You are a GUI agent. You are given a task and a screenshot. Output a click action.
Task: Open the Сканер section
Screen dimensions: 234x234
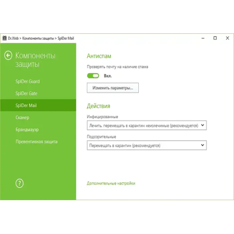pos(22,118)
